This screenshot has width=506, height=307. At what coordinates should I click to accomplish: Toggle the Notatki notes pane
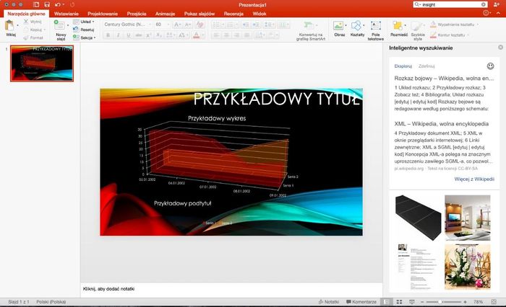click(329, 301)
